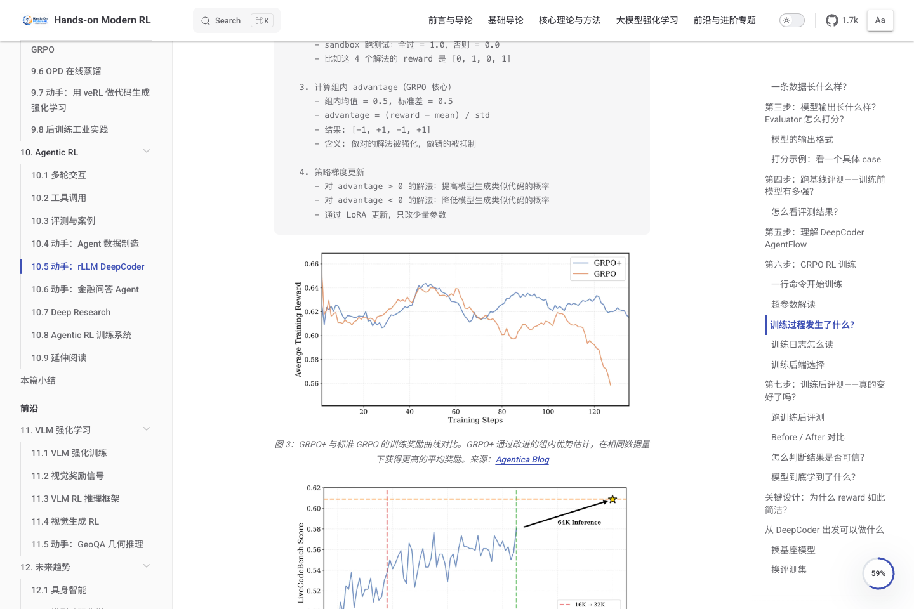The width and height of the screenshot is (914, 609).
Task: Open the Agentica Blog link
Action: point(522,460)
